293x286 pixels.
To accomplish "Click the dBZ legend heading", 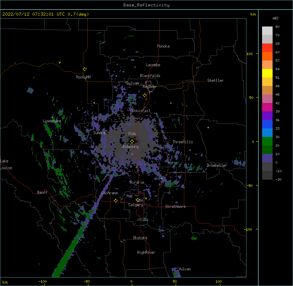I will click(x=275, y=18).
